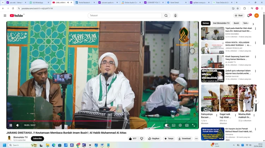Click the page vertical scrollbar
The image size is (265, 148).
[x=264, y=29]
